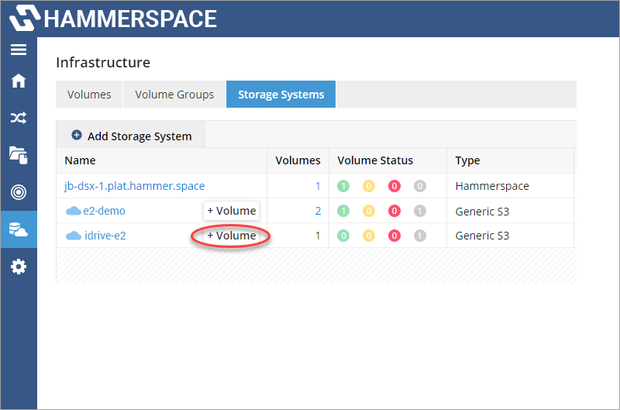Screen dimensions: 620x410
Task: Click the Hammerspace logo
Action: [x=113, y=18]
